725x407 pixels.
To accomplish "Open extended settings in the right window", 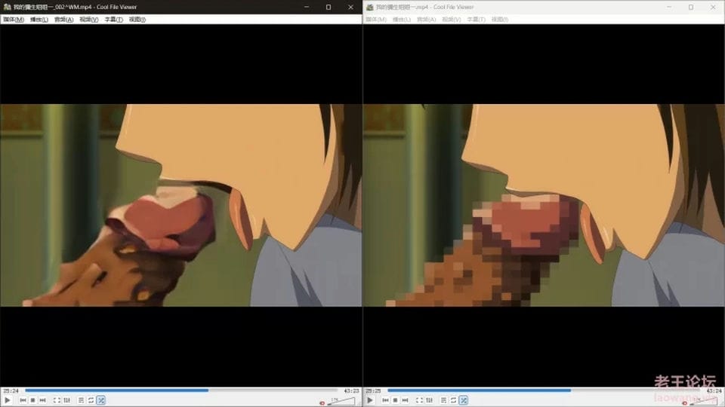I will point(430,400).
